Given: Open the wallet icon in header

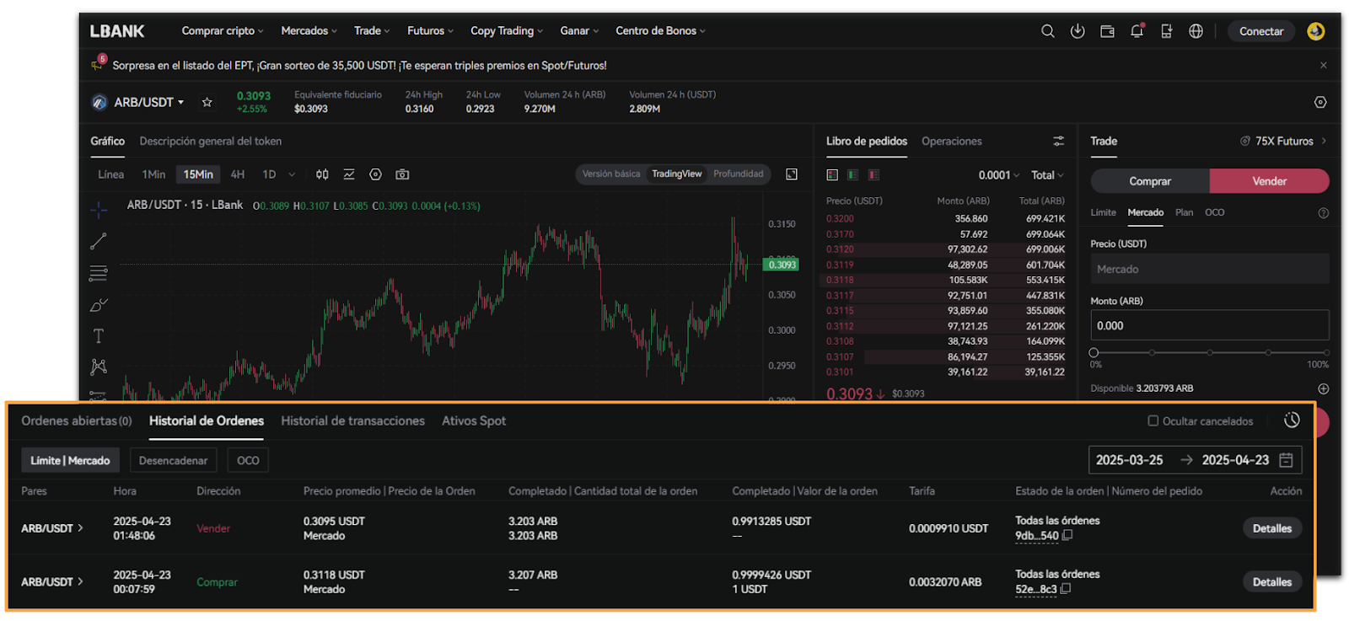Looking at the screenshot, I should coord(1107,31).
